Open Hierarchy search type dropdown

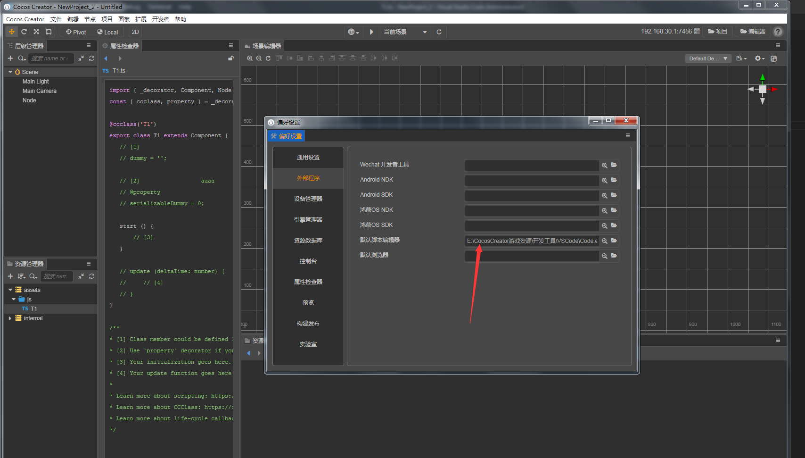(x=22, y=58)
